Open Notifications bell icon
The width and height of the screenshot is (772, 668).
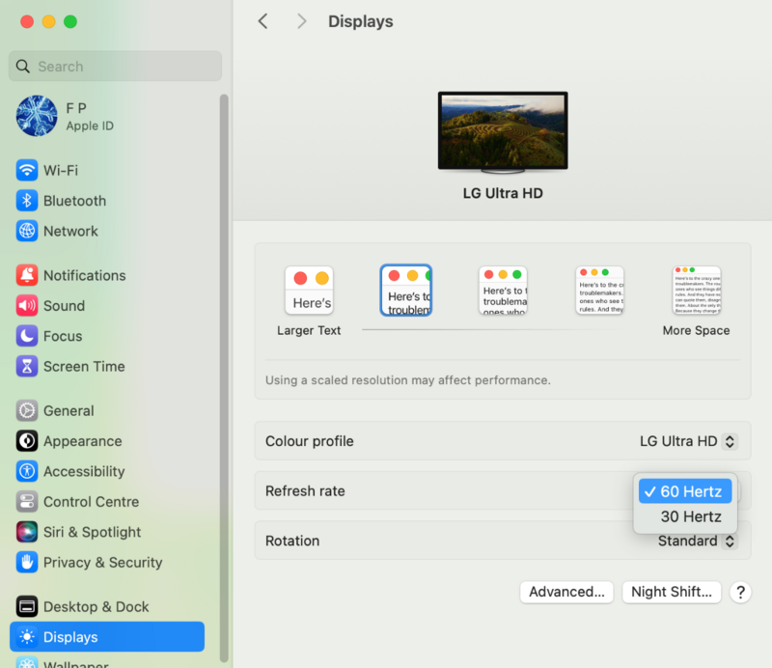click(27, 275)
